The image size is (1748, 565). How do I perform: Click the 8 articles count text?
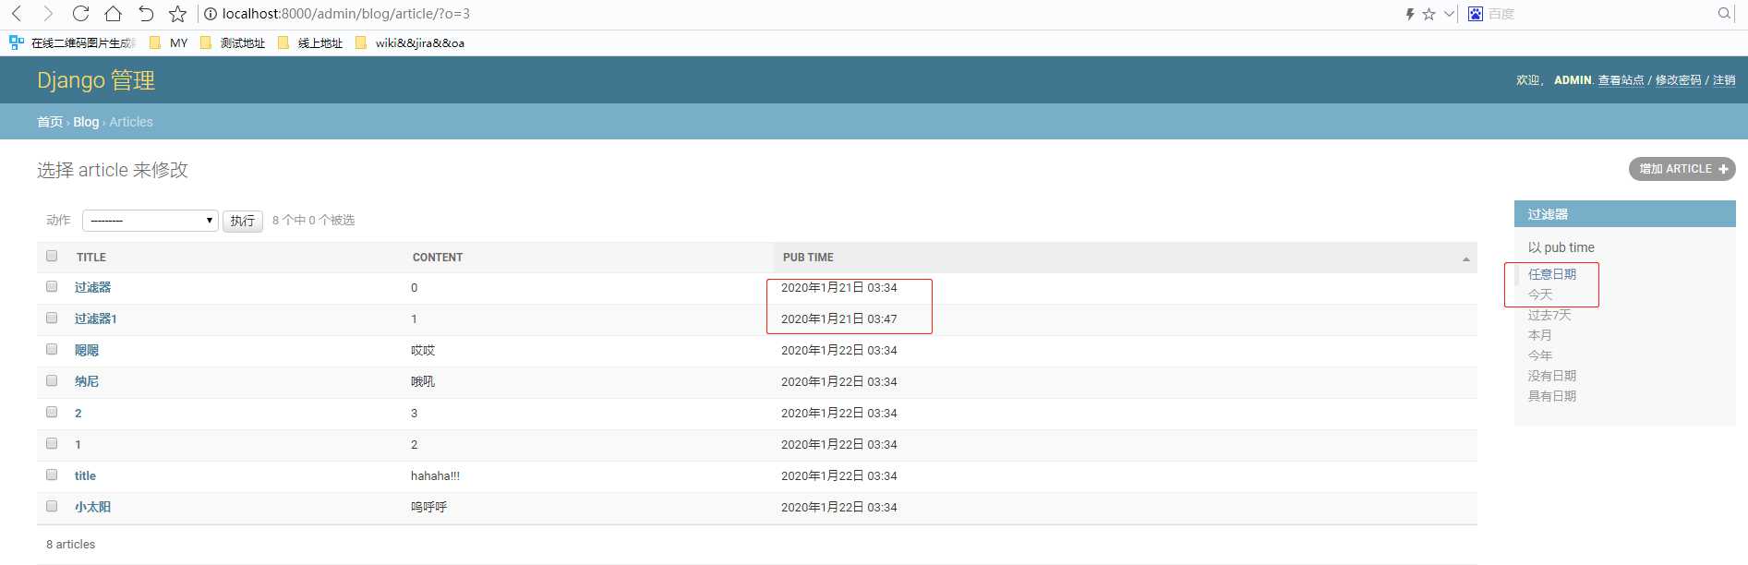point(71,544)
